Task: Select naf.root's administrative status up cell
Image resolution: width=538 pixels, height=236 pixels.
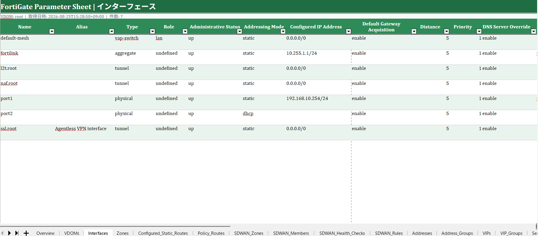Action: [x=215, y=87]
